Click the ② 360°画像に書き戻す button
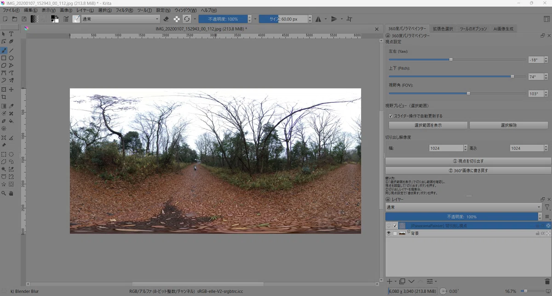Viewport: 552px width, 296px height. (x=468, y=170)
